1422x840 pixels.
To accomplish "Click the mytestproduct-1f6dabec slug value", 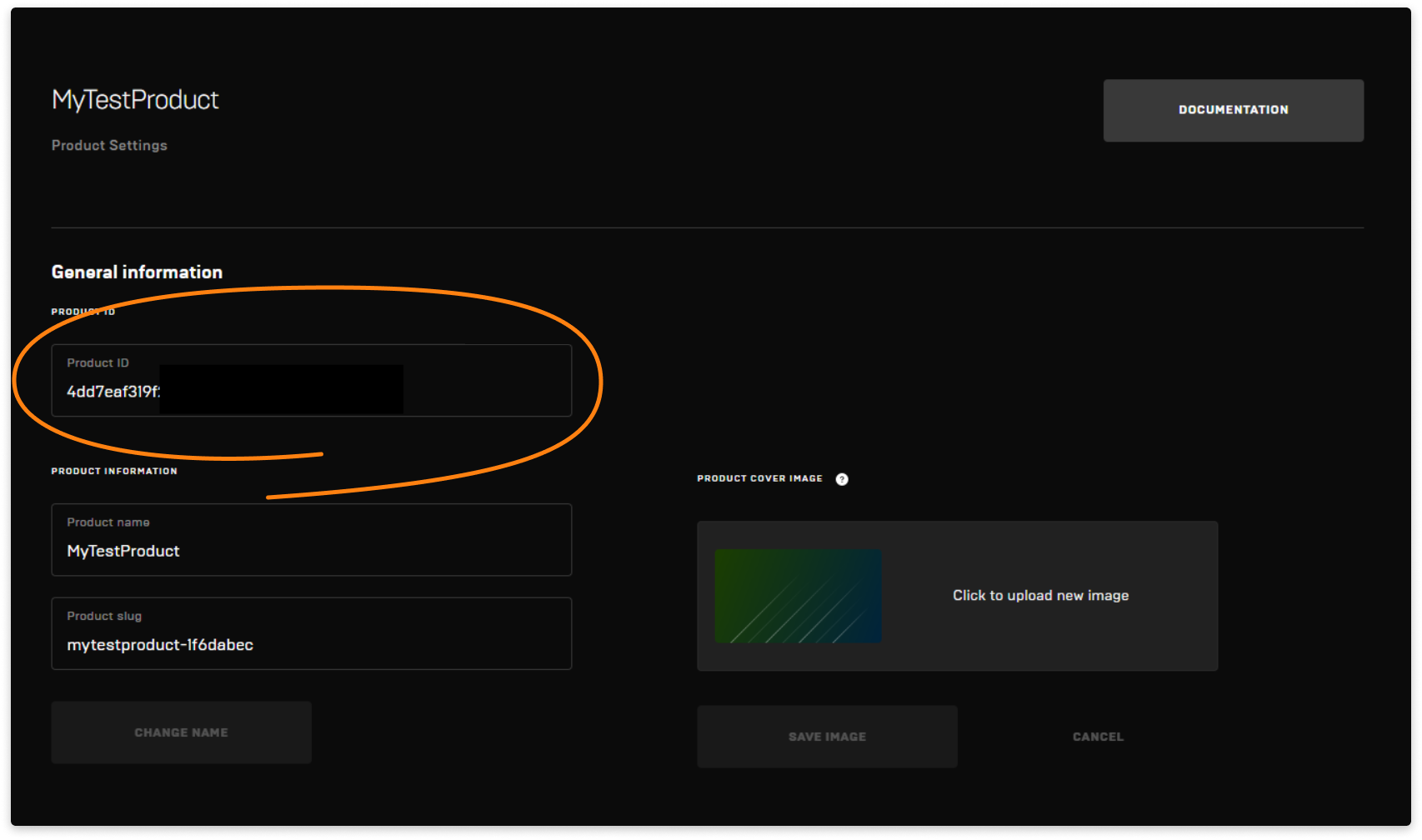I will coord(160,645).
